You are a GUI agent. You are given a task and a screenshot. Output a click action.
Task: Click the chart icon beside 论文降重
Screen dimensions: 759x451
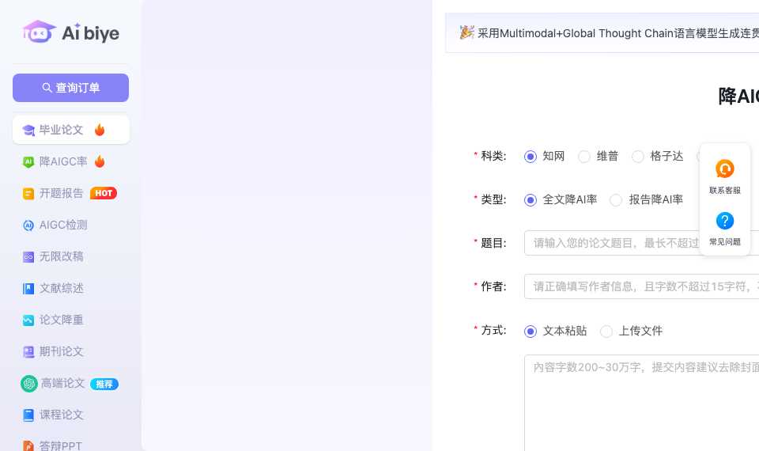point(28,320)
